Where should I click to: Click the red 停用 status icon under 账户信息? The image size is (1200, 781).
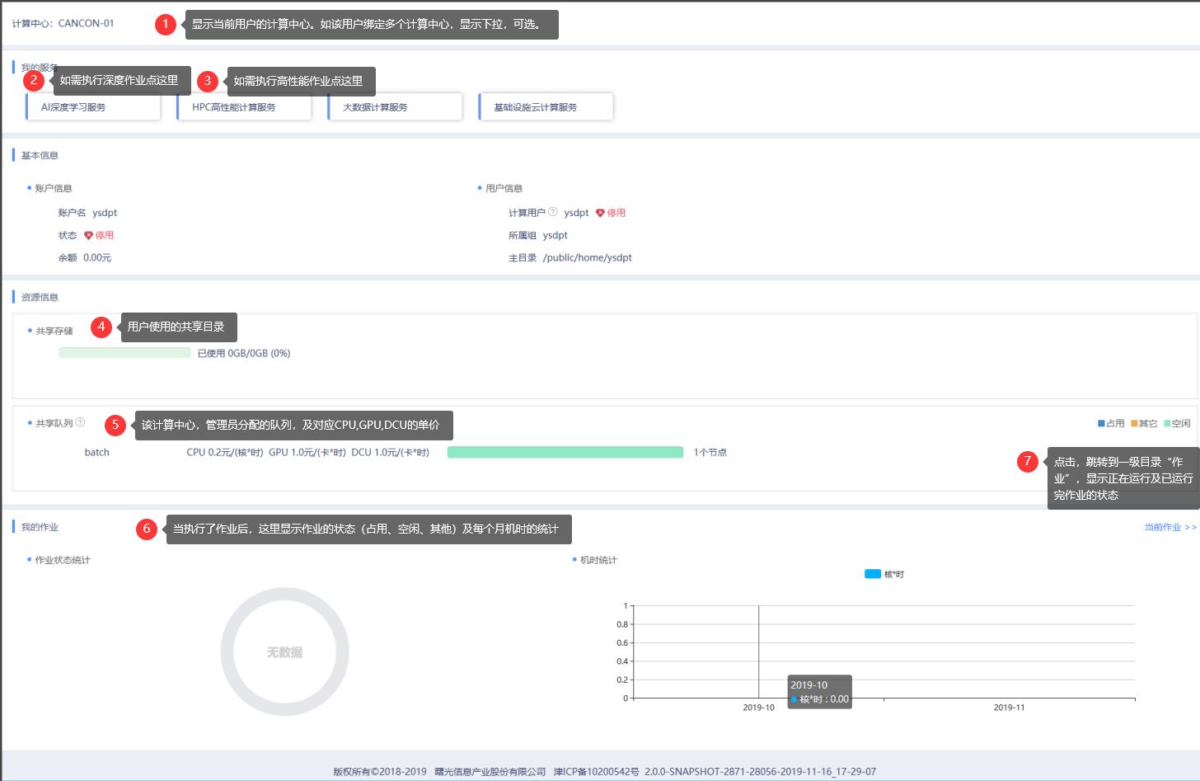88,236
